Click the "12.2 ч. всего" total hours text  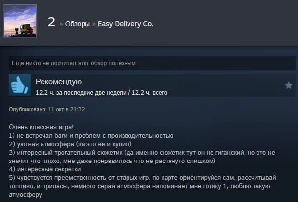(149, 93)
